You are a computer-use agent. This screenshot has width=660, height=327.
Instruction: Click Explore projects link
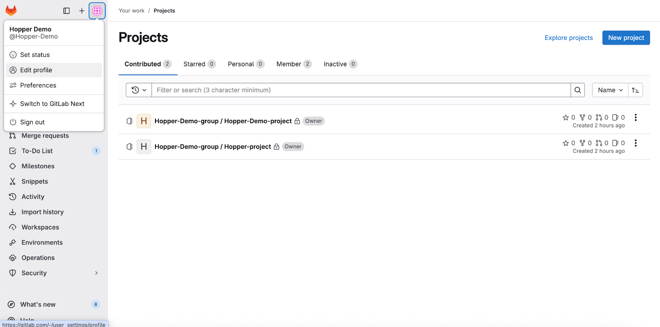coord(568,37)
